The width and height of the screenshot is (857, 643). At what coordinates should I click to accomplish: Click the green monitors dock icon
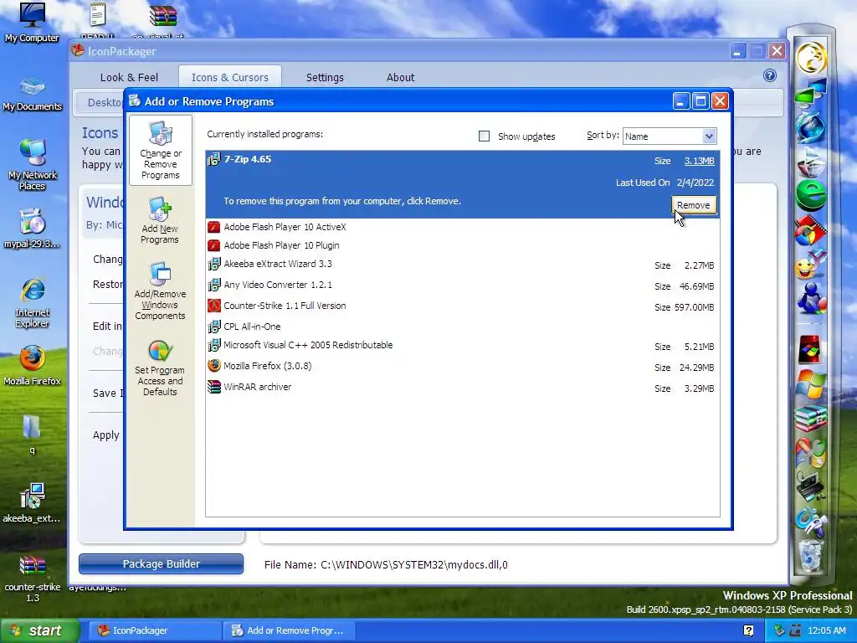pos(811,91)
